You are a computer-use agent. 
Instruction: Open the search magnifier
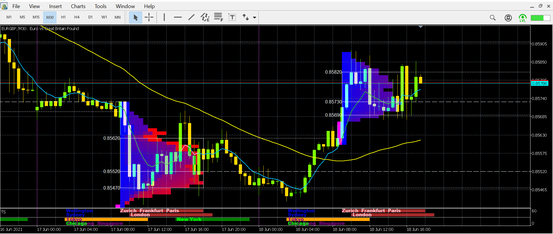pyautogui.click(x=493, y=18)
